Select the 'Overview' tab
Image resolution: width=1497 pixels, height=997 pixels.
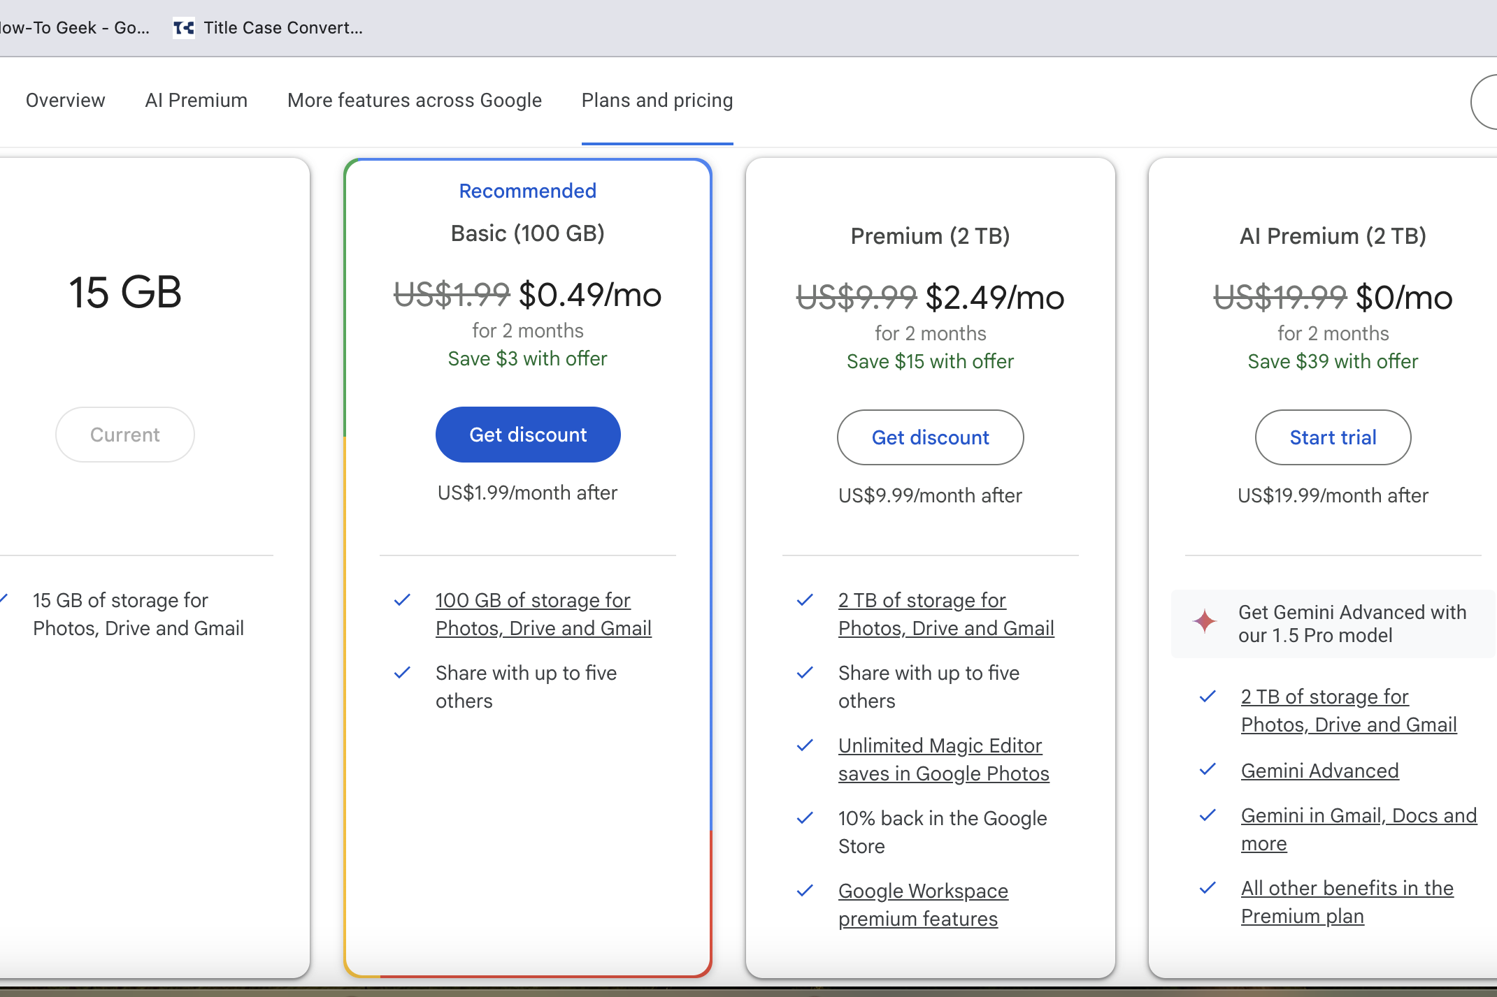click(64, 100)
